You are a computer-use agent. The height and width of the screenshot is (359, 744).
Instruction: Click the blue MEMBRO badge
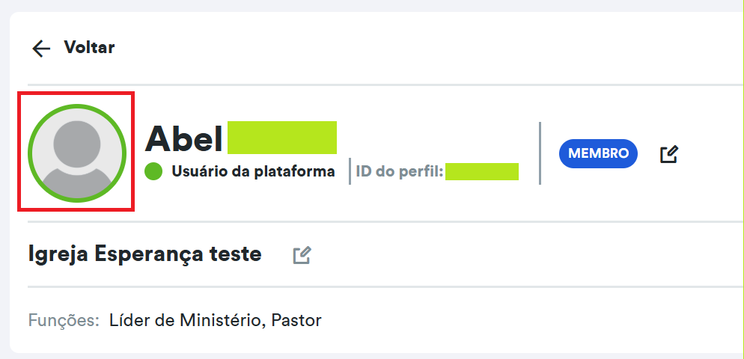tap(598, 153)
